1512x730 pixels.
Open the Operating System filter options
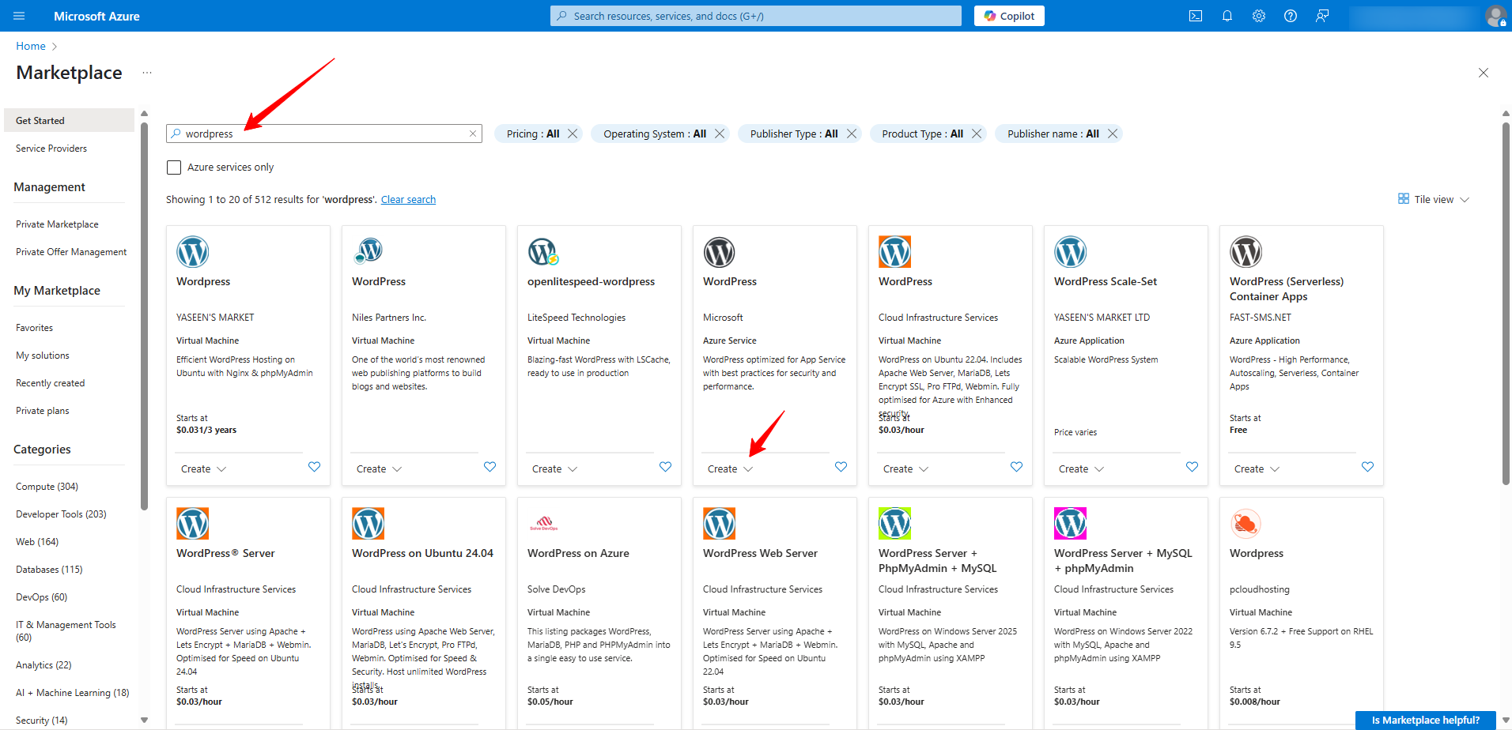click(x=655, y=134)
